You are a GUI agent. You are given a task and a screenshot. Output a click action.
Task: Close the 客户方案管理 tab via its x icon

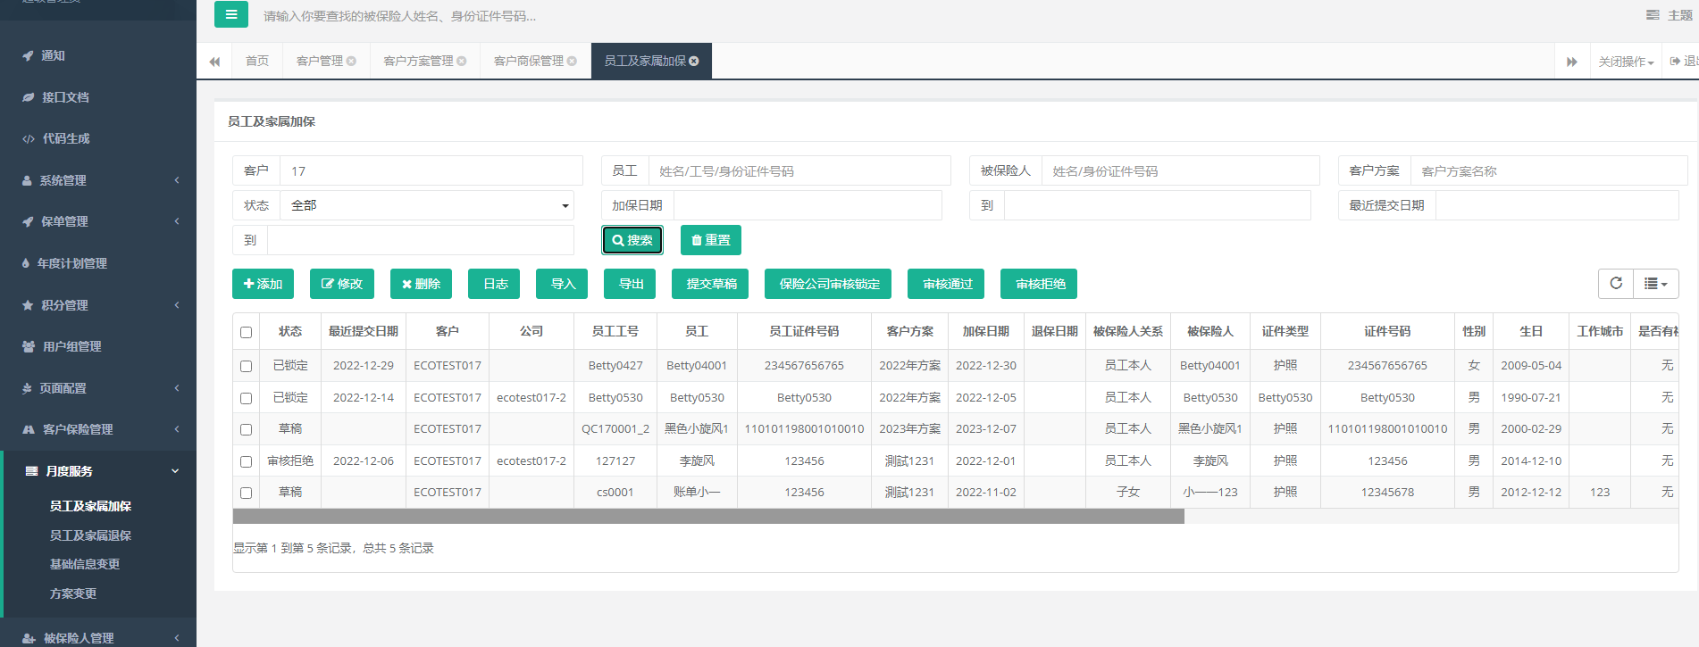point(462,61)
